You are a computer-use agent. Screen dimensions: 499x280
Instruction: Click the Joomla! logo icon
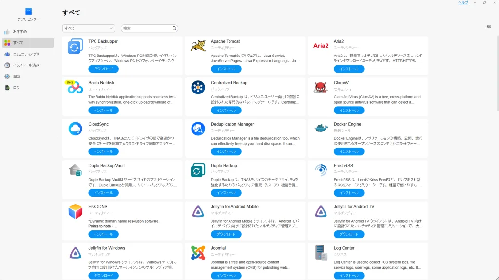pos(198,253)
